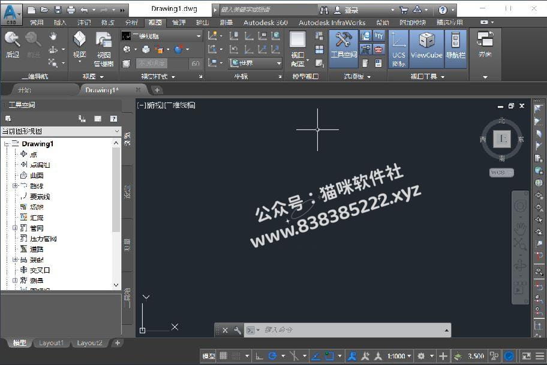Screen dimensions: 547x365
Task: Switch to the Layout1 tab
Action: [x=52, y=343]
